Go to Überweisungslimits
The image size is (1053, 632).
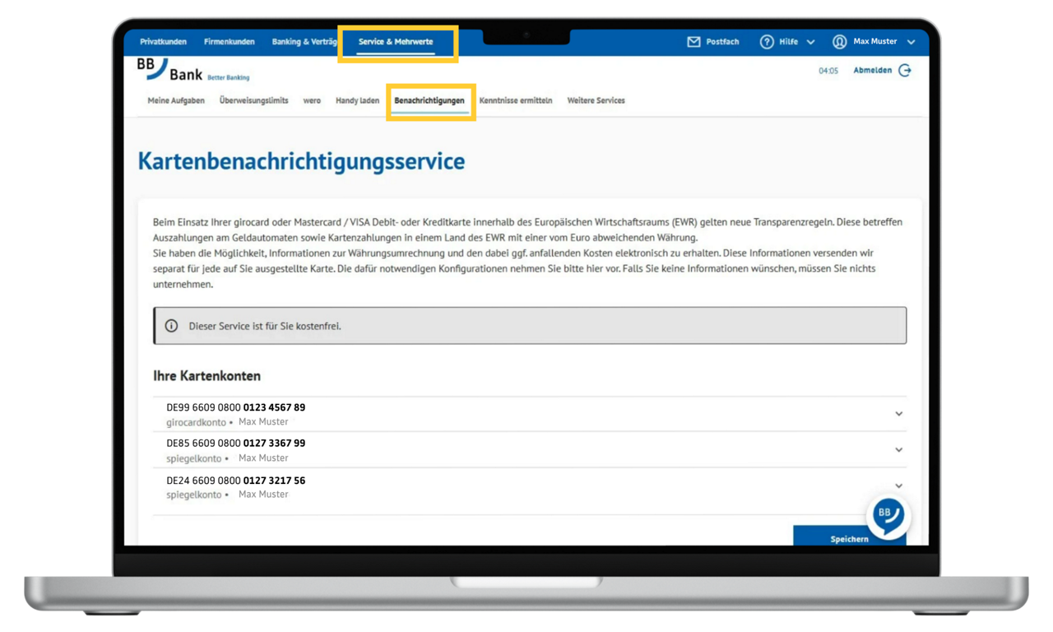point(253,100)
